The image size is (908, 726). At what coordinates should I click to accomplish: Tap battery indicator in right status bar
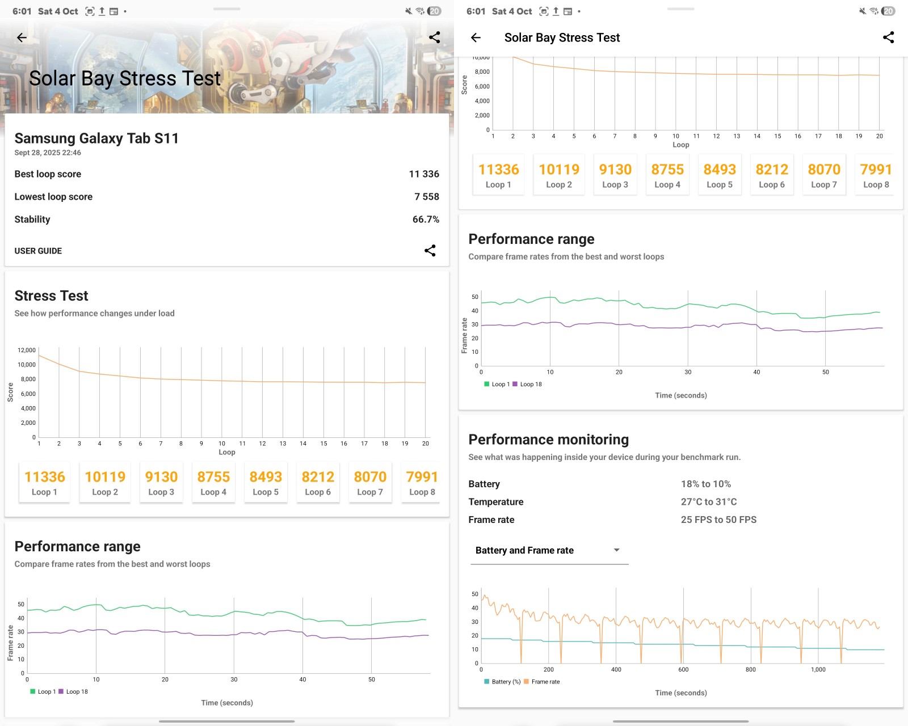pos(888,11)
